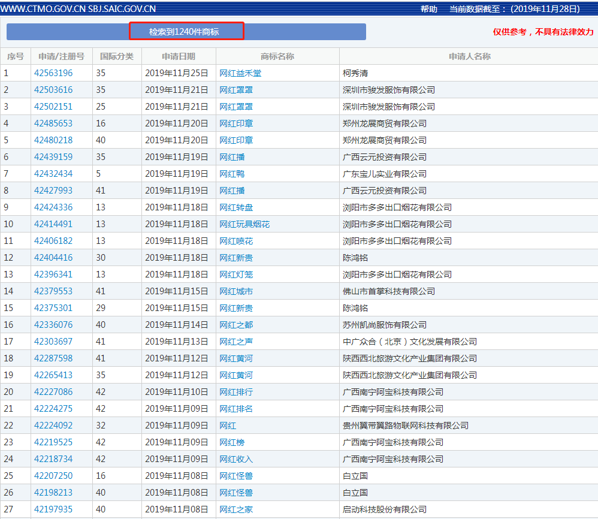Click the 申请人名称 column header
598x519 pixels.
[x=470, y=56]
